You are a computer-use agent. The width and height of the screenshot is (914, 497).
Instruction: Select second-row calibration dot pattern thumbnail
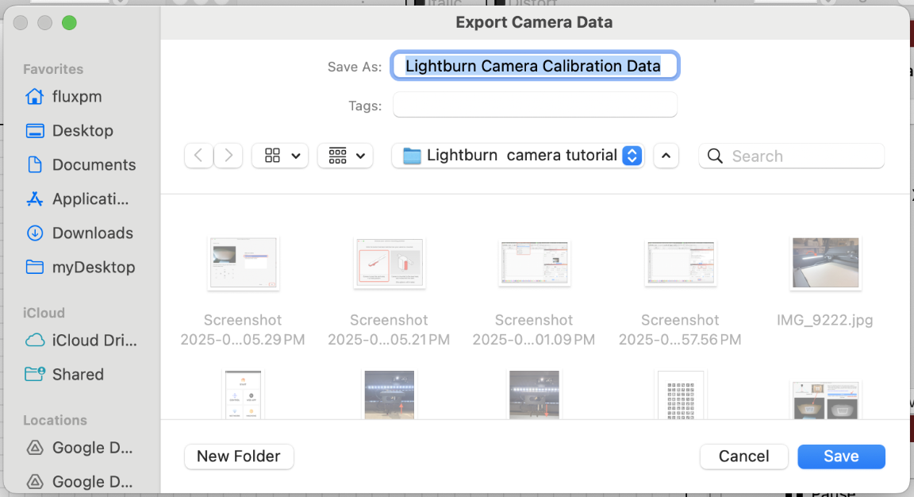pos(680,395)
